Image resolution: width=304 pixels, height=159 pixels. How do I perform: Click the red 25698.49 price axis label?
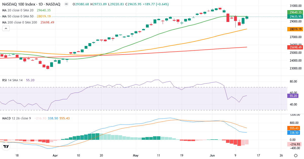295,47
